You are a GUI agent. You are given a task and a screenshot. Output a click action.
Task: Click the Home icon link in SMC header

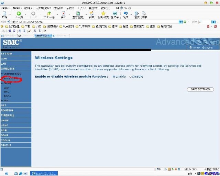click(x=195, y=47)
